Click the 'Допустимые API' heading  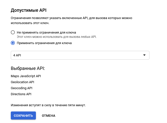click(29, 10)
